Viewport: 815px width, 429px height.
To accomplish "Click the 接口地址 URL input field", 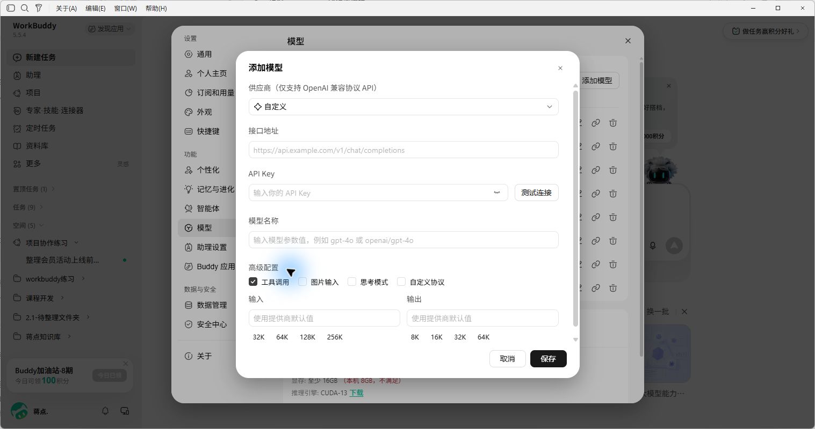I will 403,150.
